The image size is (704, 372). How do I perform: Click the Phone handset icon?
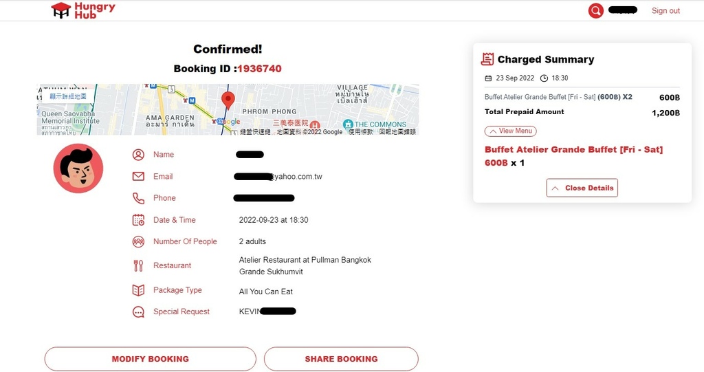[x=138, y=198]
